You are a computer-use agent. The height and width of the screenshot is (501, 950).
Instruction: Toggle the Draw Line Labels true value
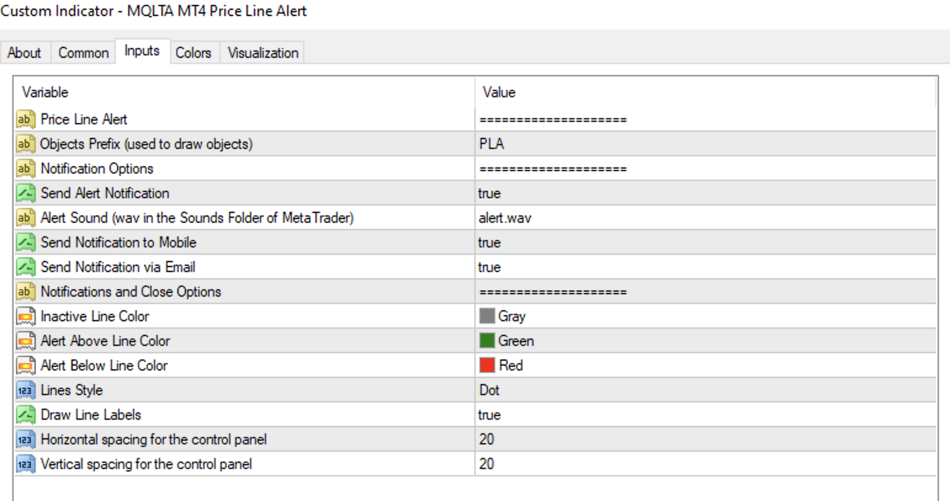pyautogui.click(x=489, y=415)
